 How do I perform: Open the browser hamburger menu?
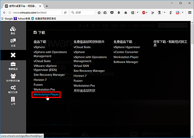tap(190, 13)
